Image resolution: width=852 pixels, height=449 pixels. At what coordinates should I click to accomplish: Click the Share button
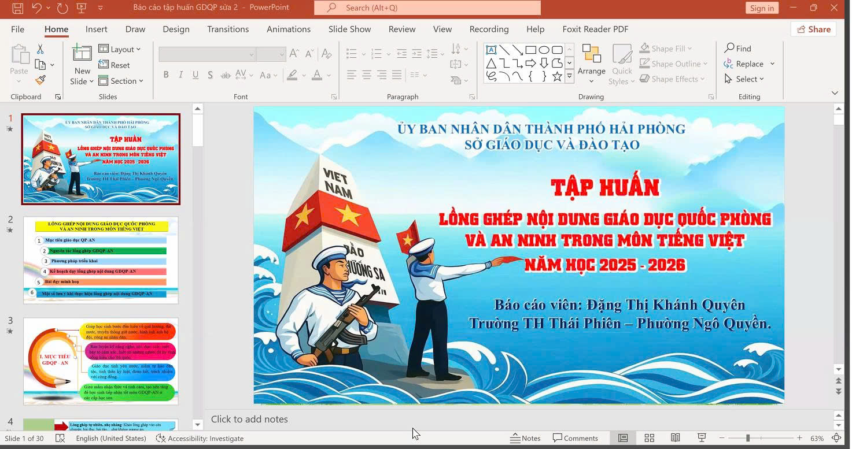point(814,29)
